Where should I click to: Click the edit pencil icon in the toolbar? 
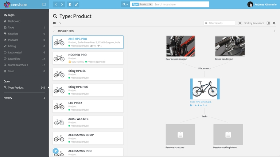[x=76, y=4]
